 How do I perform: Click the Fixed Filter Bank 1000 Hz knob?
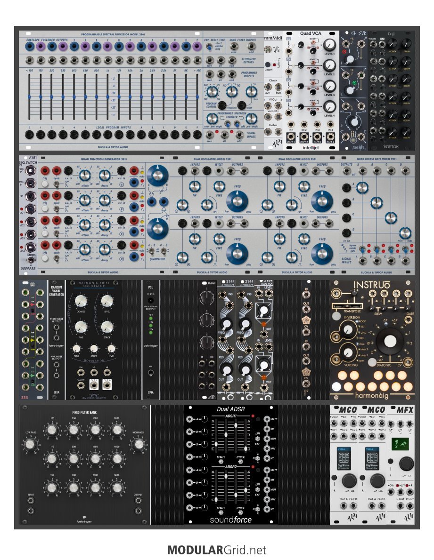(x=95, y=430)
